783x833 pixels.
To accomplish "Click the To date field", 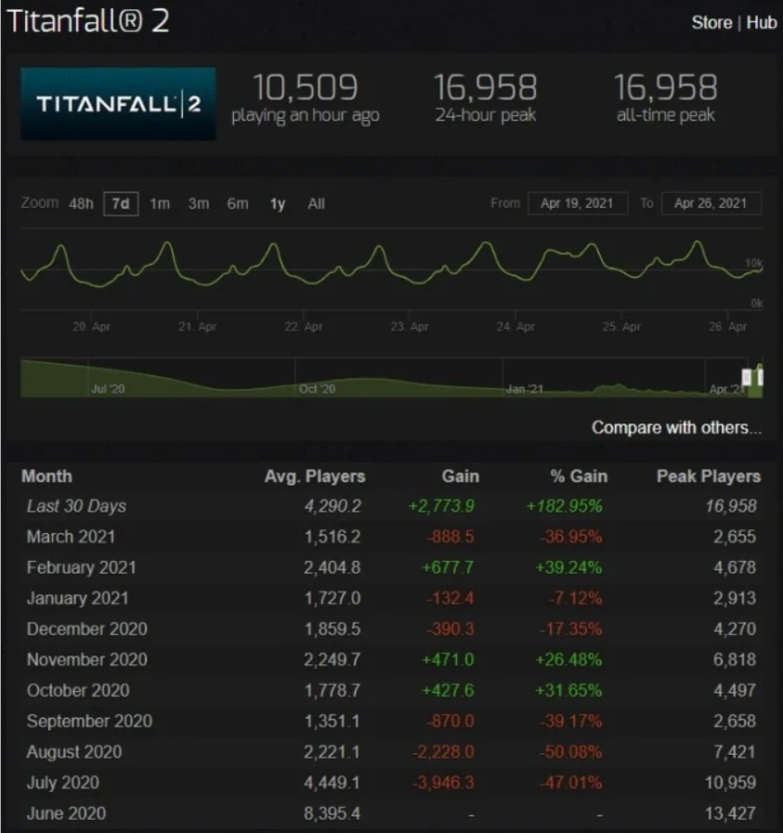I will [711, 203].
